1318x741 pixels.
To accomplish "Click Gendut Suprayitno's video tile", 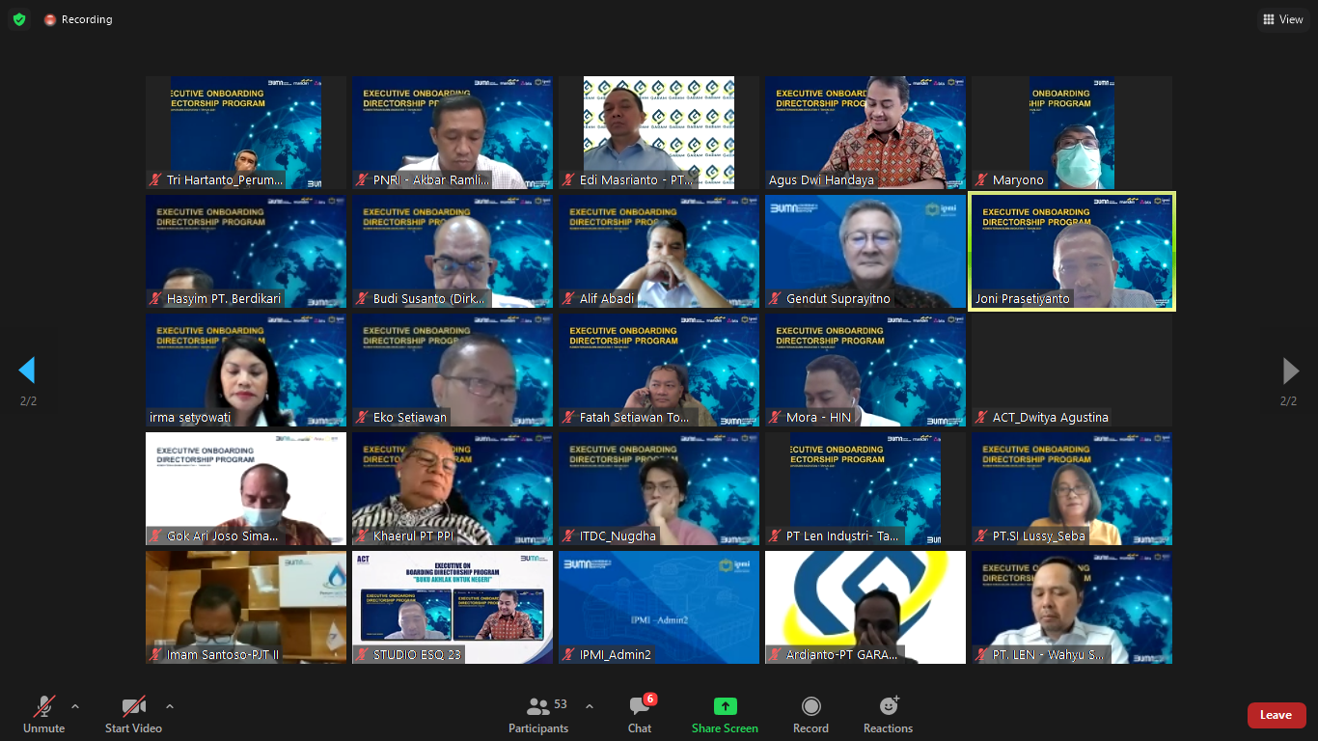I will point(865,251).
